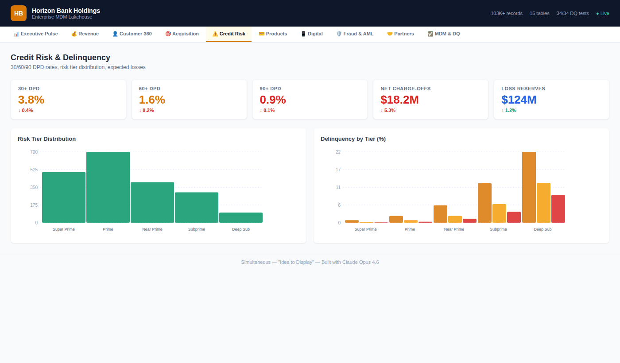The width and height of the screenshot is (620, 363).
Task: Select the Deep Sub bar in Risk Tier chart
Action: click(x=241, y=217)
